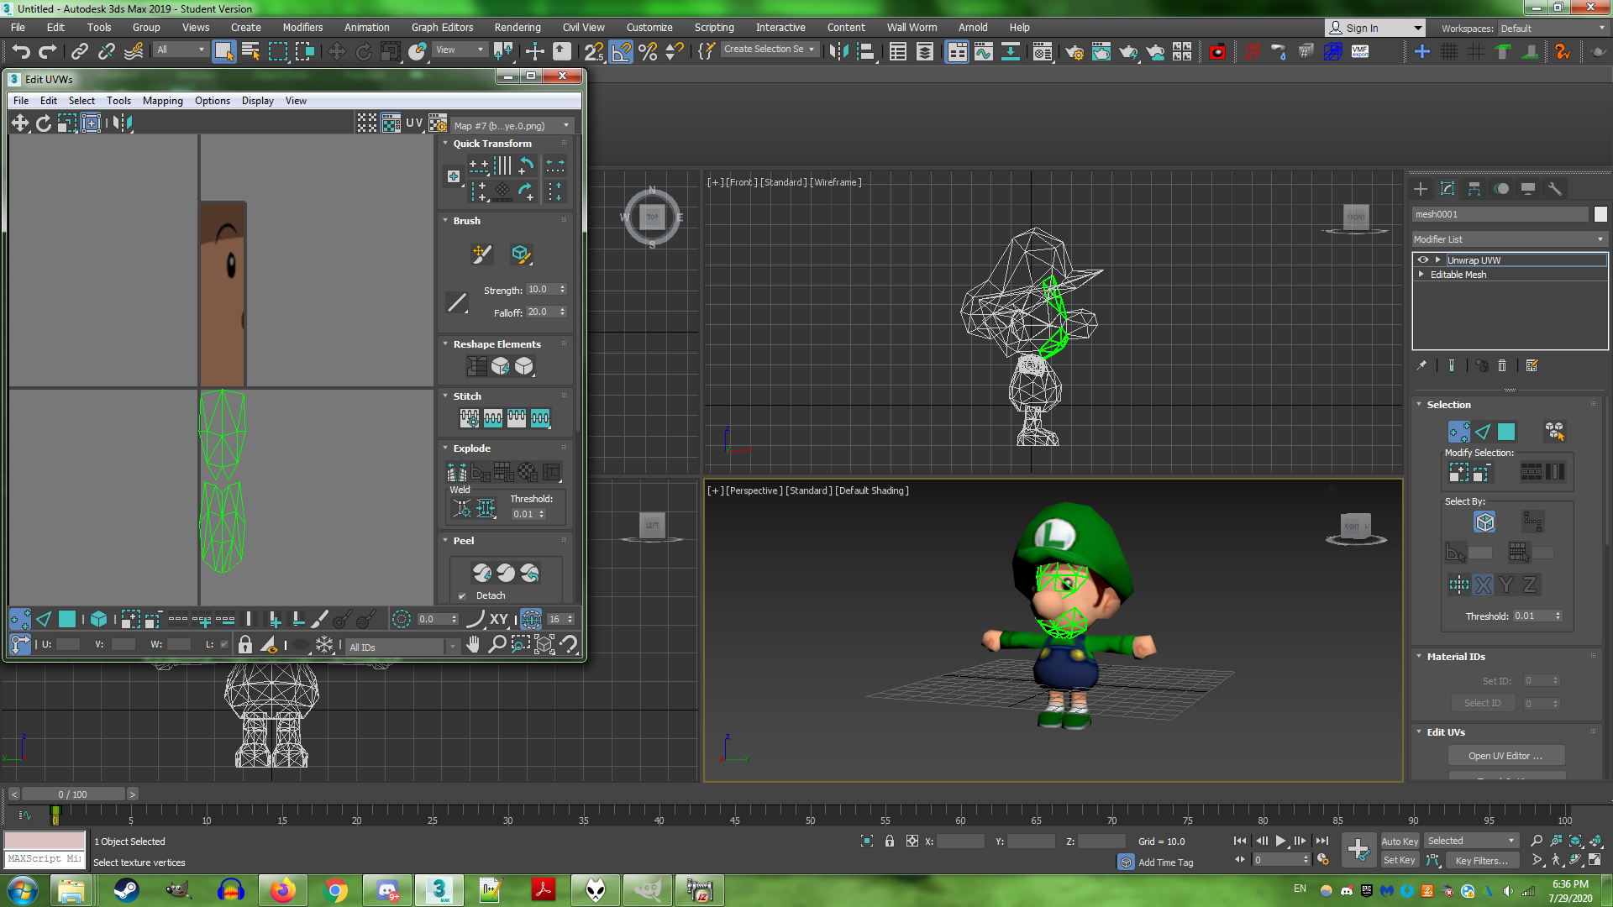Toggle Angle Snap in main toolbar
The height and width of the screenshot is (907, 1613).
click(621, 51)
